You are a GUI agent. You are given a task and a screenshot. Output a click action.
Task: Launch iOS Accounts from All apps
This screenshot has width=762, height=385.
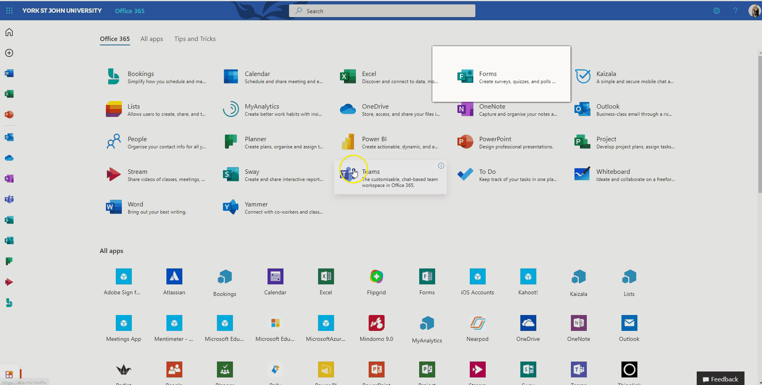tap(477, 282)
